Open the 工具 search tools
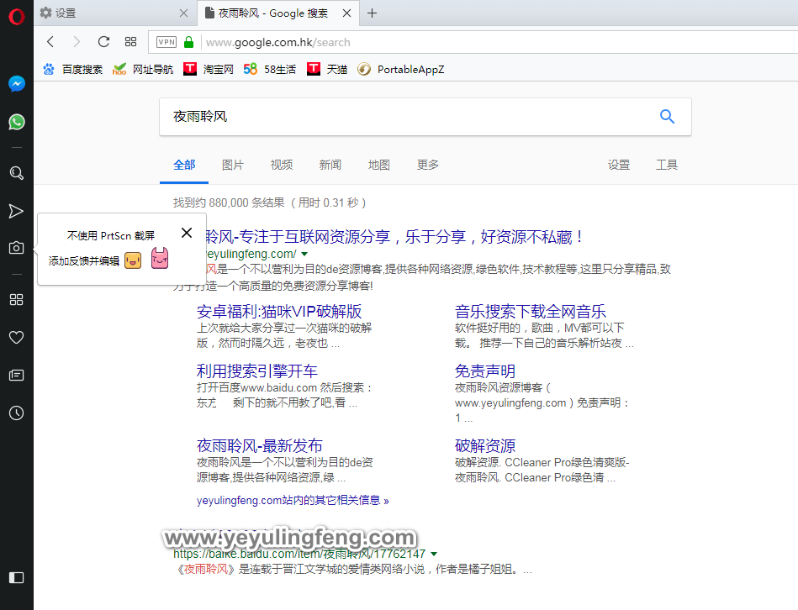Viewport: 798px width, 610px height. 667,165
